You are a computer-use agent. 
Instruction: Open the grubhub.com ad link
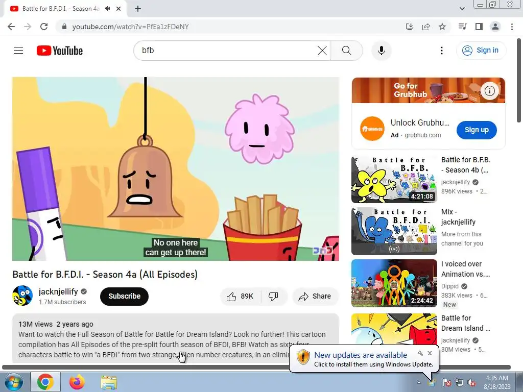click(x=422, y=135)
